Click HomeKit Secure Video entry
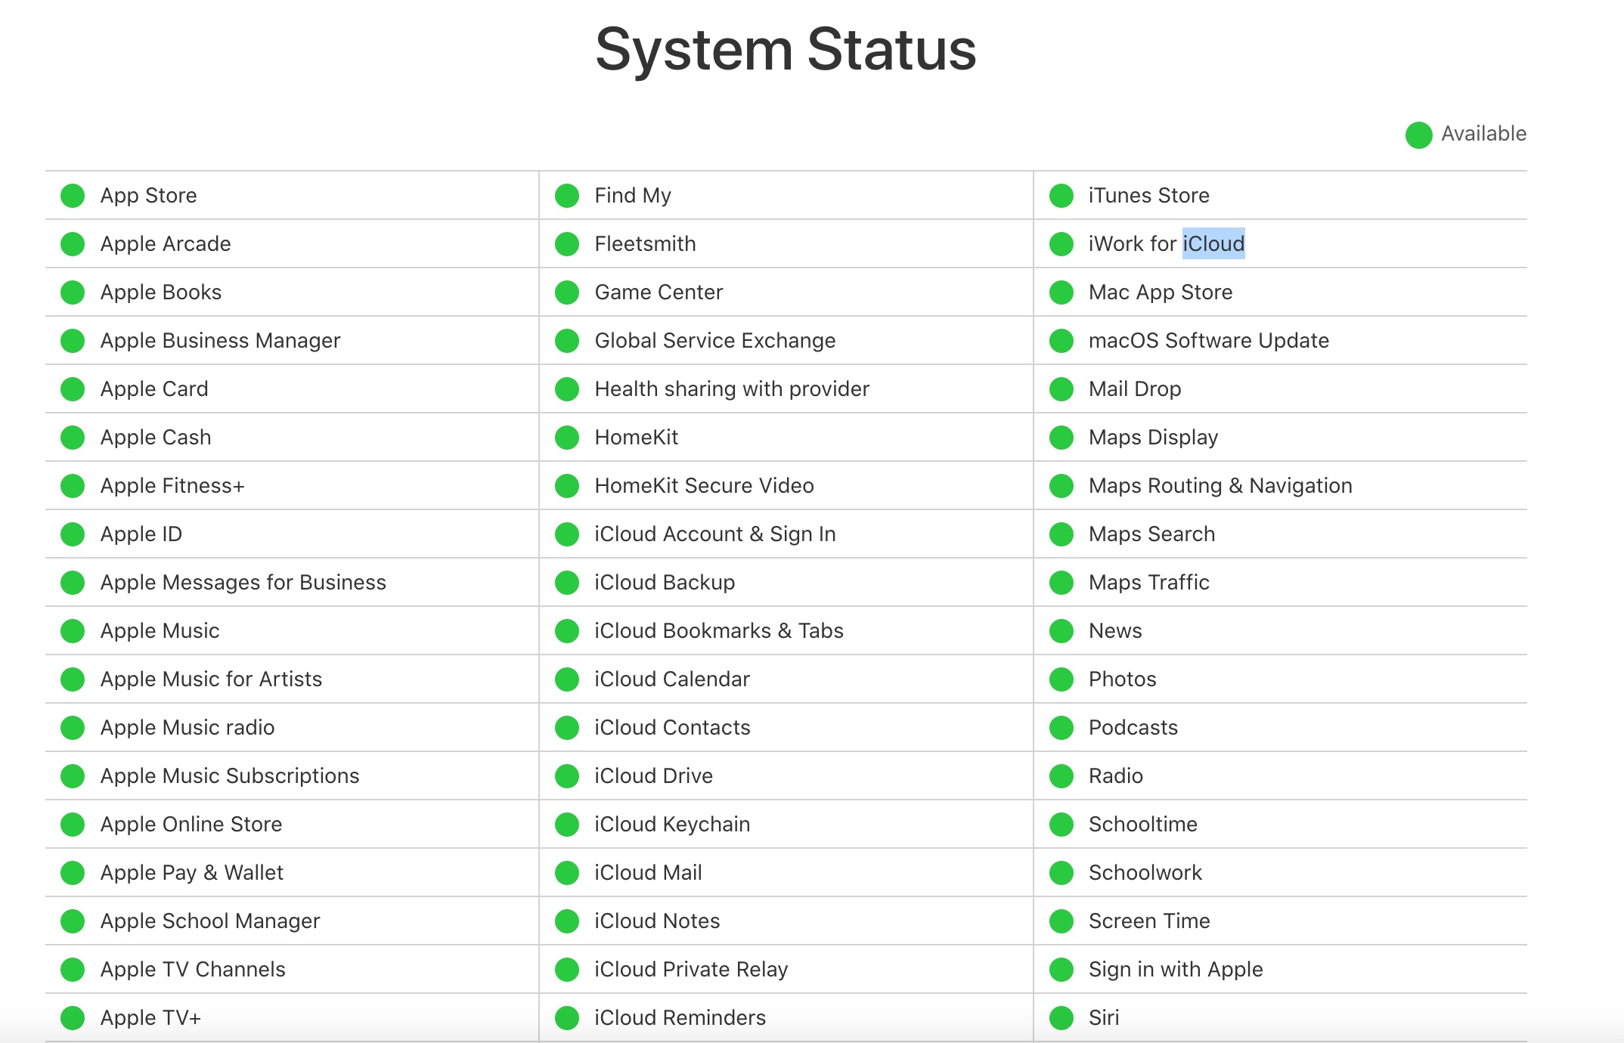1624x1043 pixels. click(x=705, y=486)
